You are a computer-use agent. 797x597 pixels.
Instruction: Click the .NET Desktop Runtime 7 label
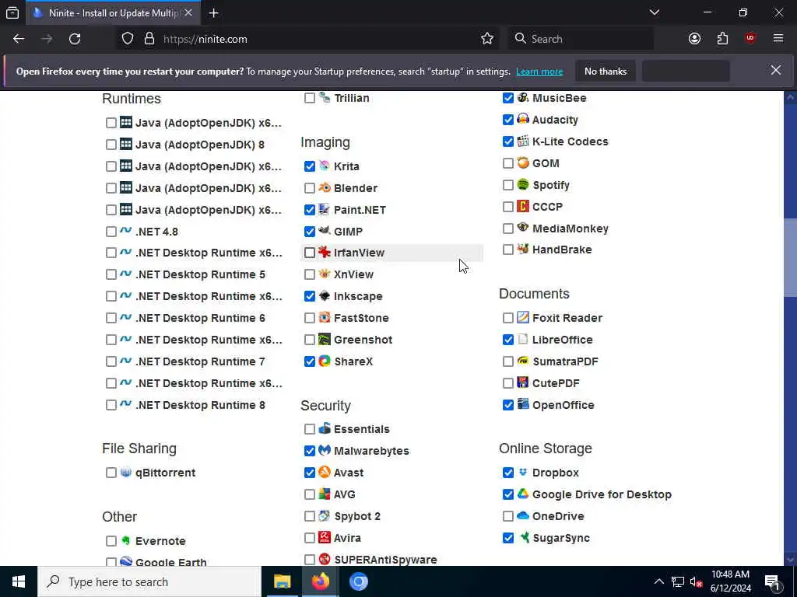point(200,361)
